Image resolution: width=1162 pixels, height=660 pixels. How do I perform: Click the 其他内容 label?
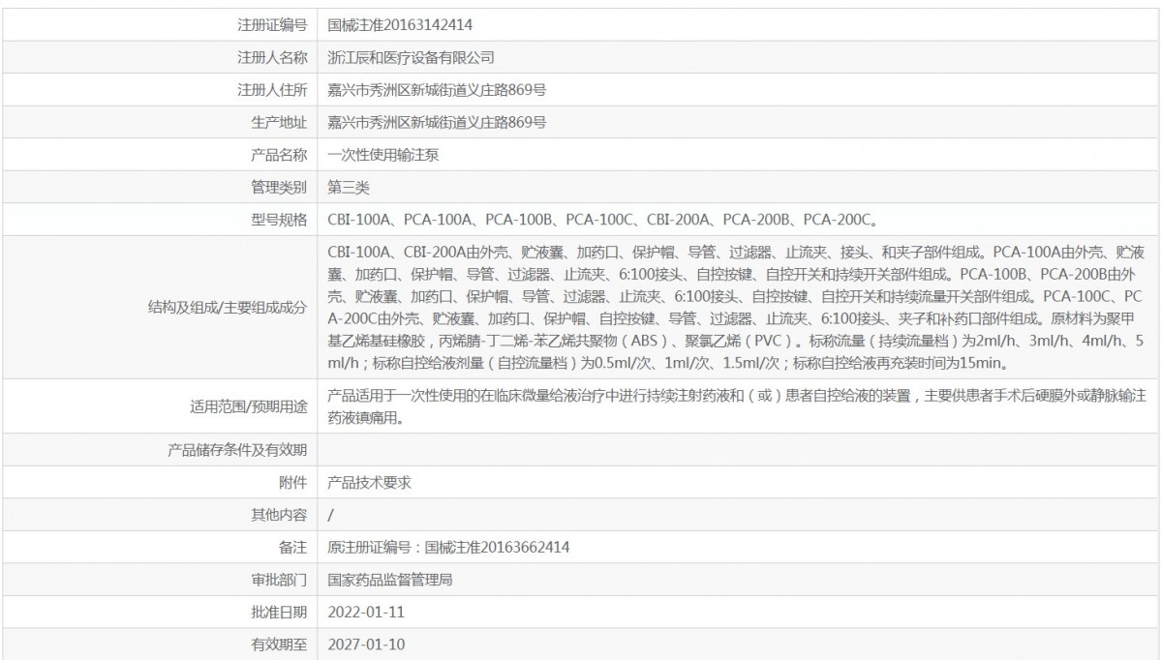click(x=280, y=514)
